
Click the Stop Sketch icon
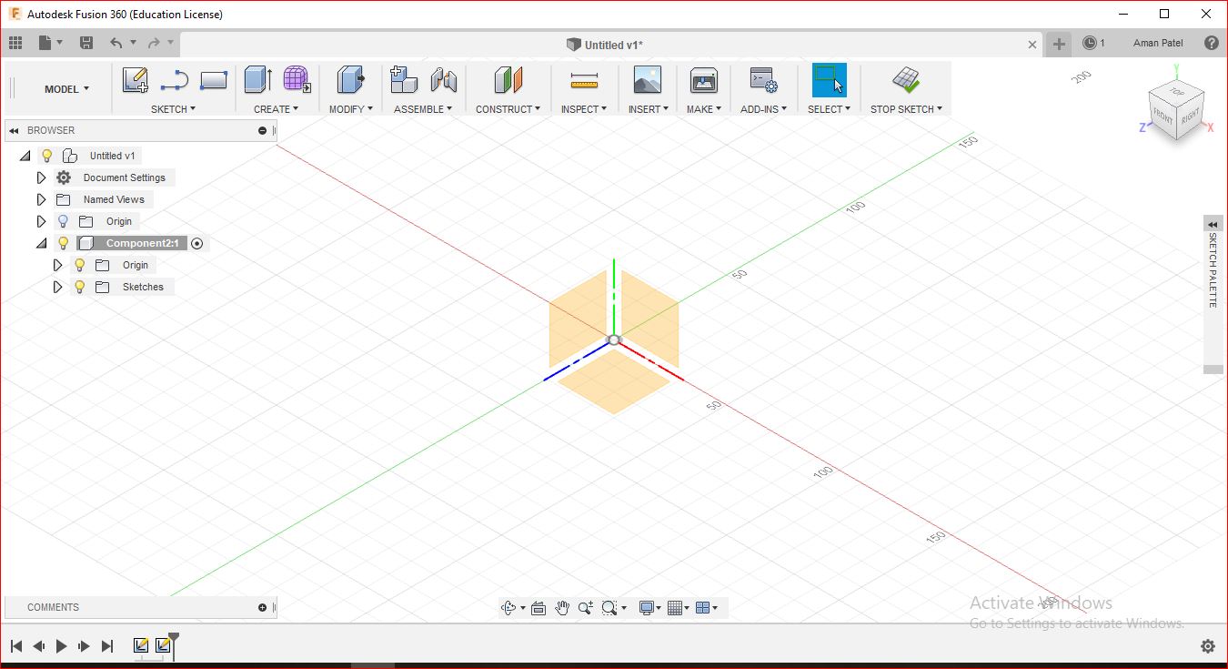[x=905, y=80]
